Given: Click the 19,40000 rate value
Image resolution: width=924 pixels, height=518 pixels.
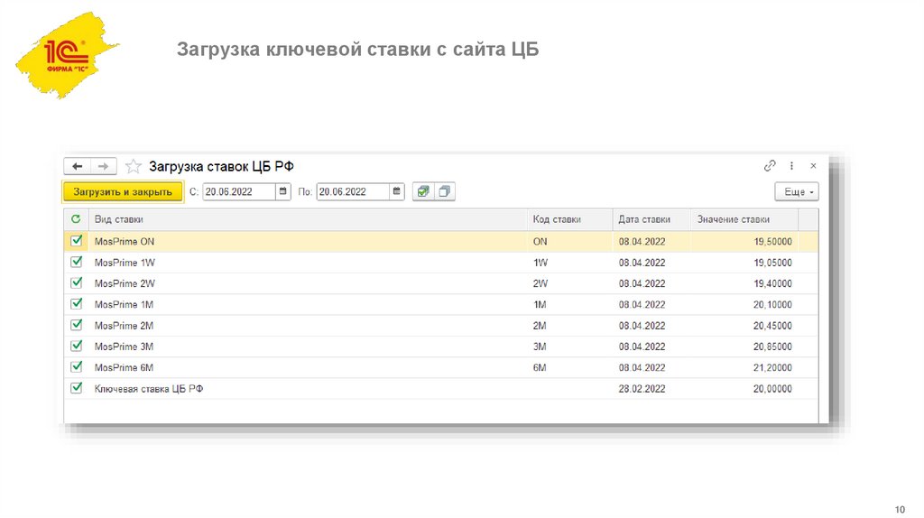Looking at the screenshot, I should pyautogui.click(x=772, y=283).
